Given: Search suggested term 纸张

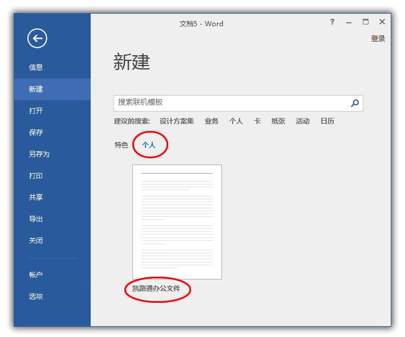Looking at the screenshot, I should coord(278,121).
